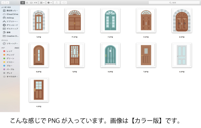Open the gear action menu
This screenshot has width=201, height=128.
click(50, 3)
